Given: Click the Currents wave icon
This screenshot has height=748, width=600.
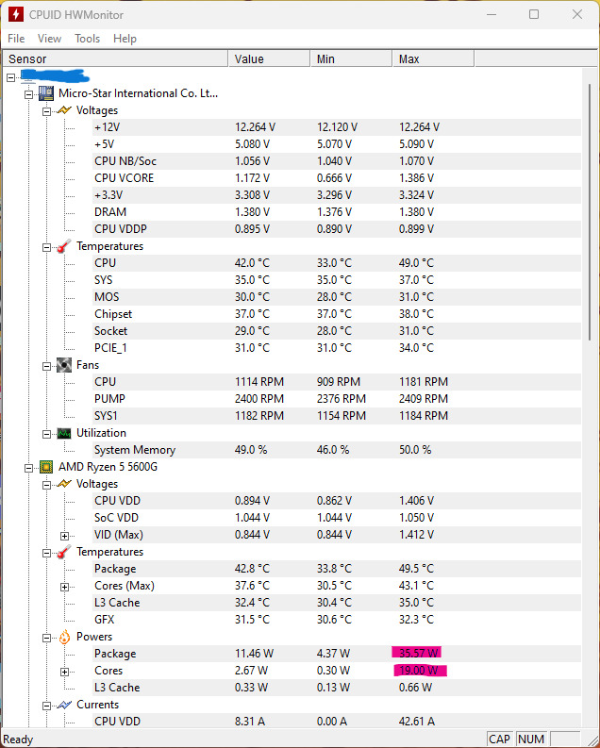Looking at the screenshot, I should tap(64, 705).
